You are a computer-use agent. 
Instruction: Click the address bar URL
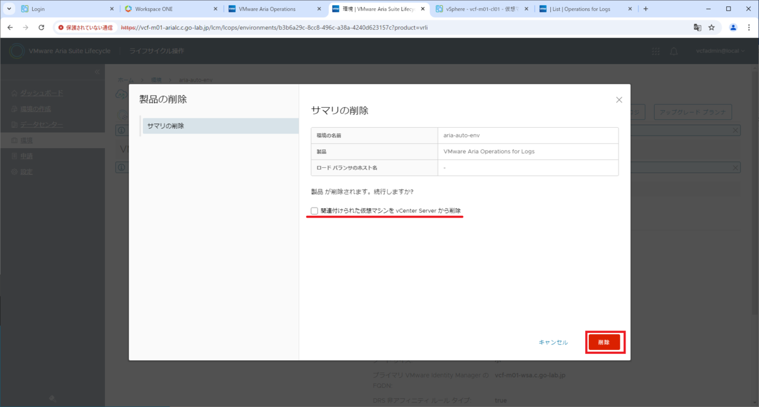pos(275,27)
